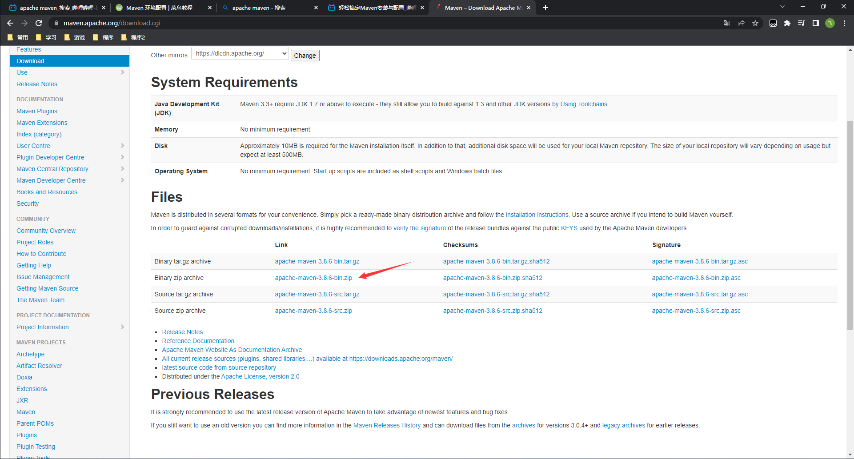Screen dimensions: 854x459
Task: Open Artifact Resolver project link
Action: pos(39,366)
